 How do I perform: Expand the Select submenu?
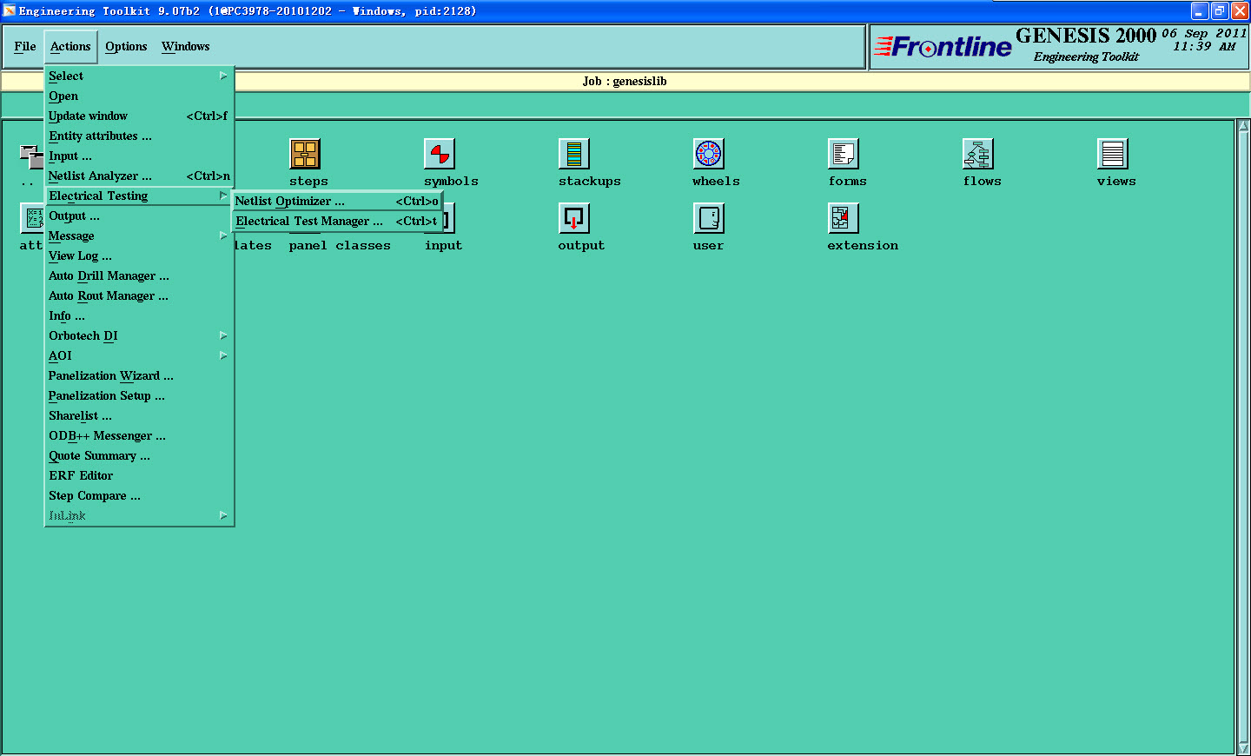click(x=139, y=76)
